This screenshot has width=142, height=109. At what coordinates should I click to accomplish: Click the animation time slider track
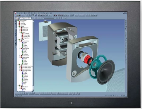[49, 18]
